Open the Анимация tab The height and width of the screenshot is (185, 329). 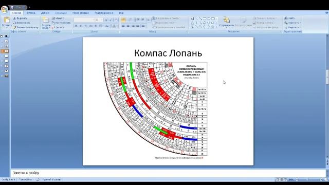[x=61, y=13]
